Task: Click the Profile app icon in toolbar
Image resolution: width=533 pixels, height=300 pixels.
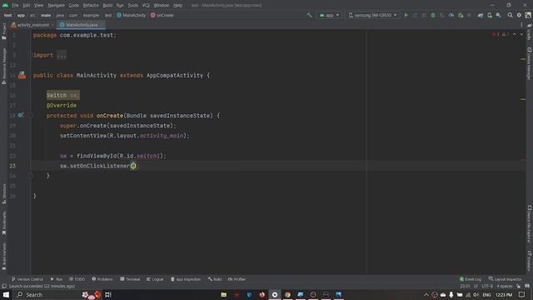Action: (451, 15)
